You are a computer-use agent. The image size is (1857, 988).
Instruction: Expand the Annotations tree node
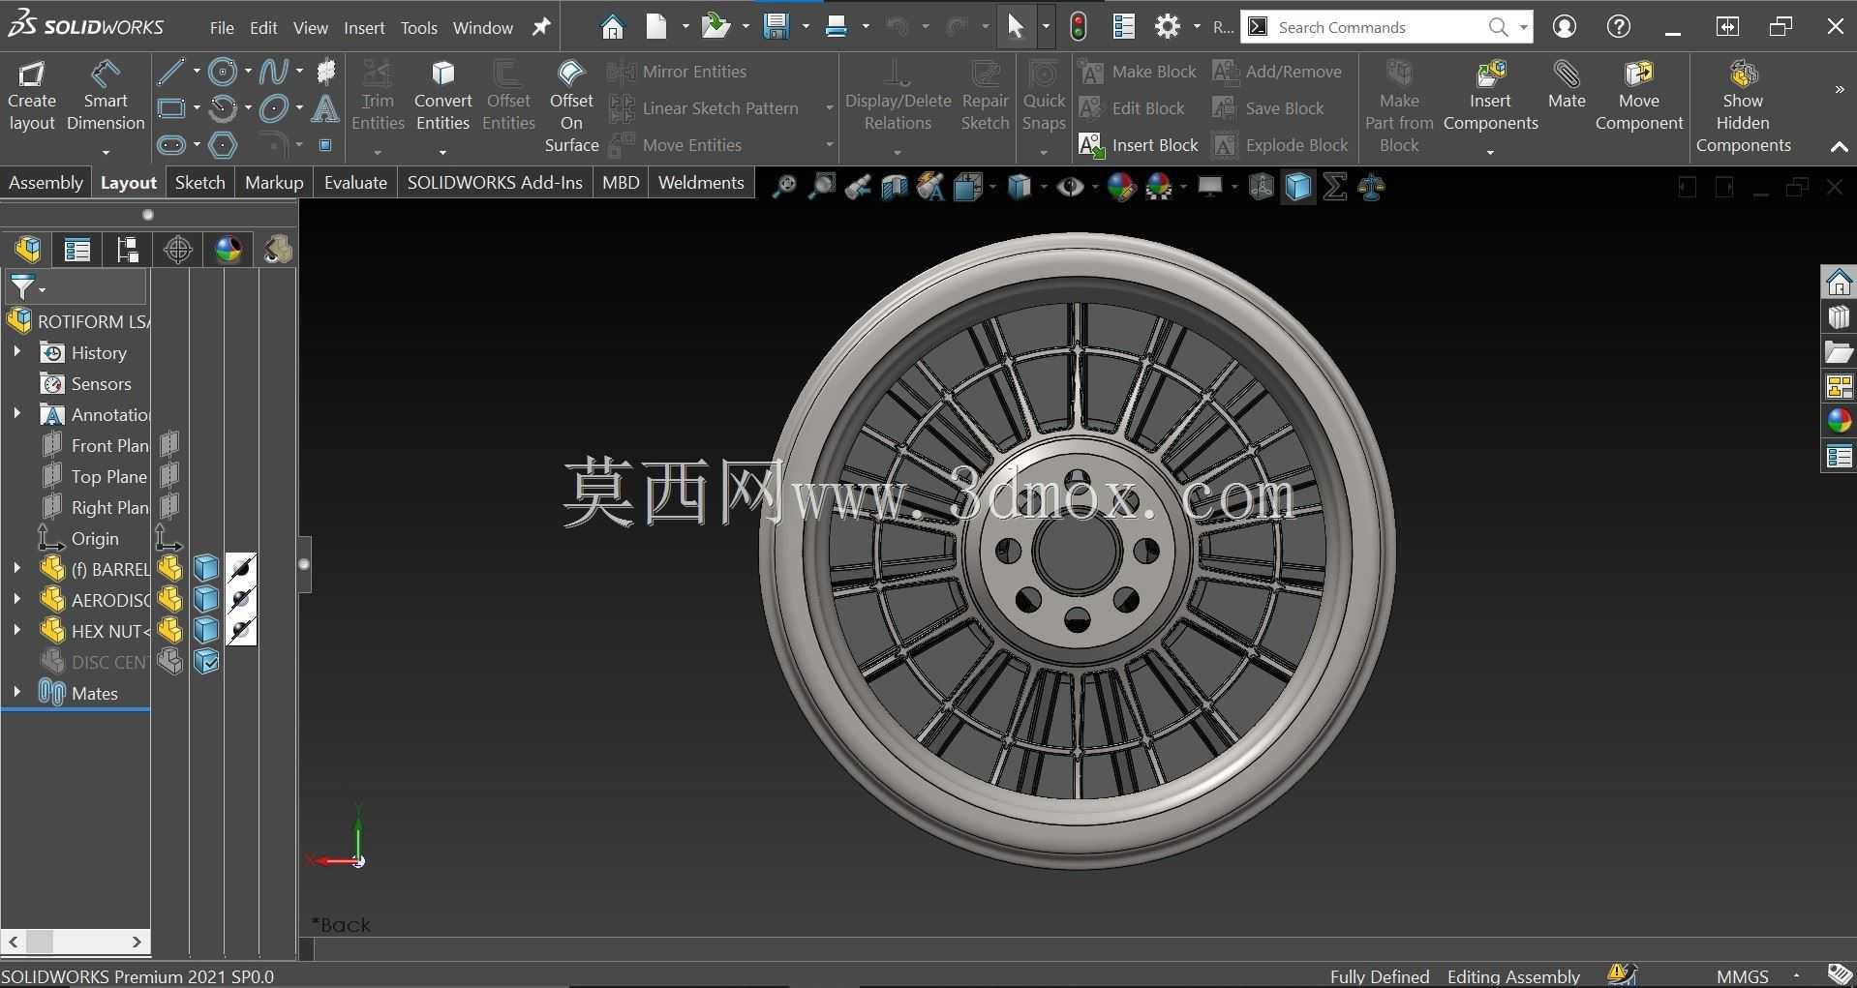click(x=16, y=414)
